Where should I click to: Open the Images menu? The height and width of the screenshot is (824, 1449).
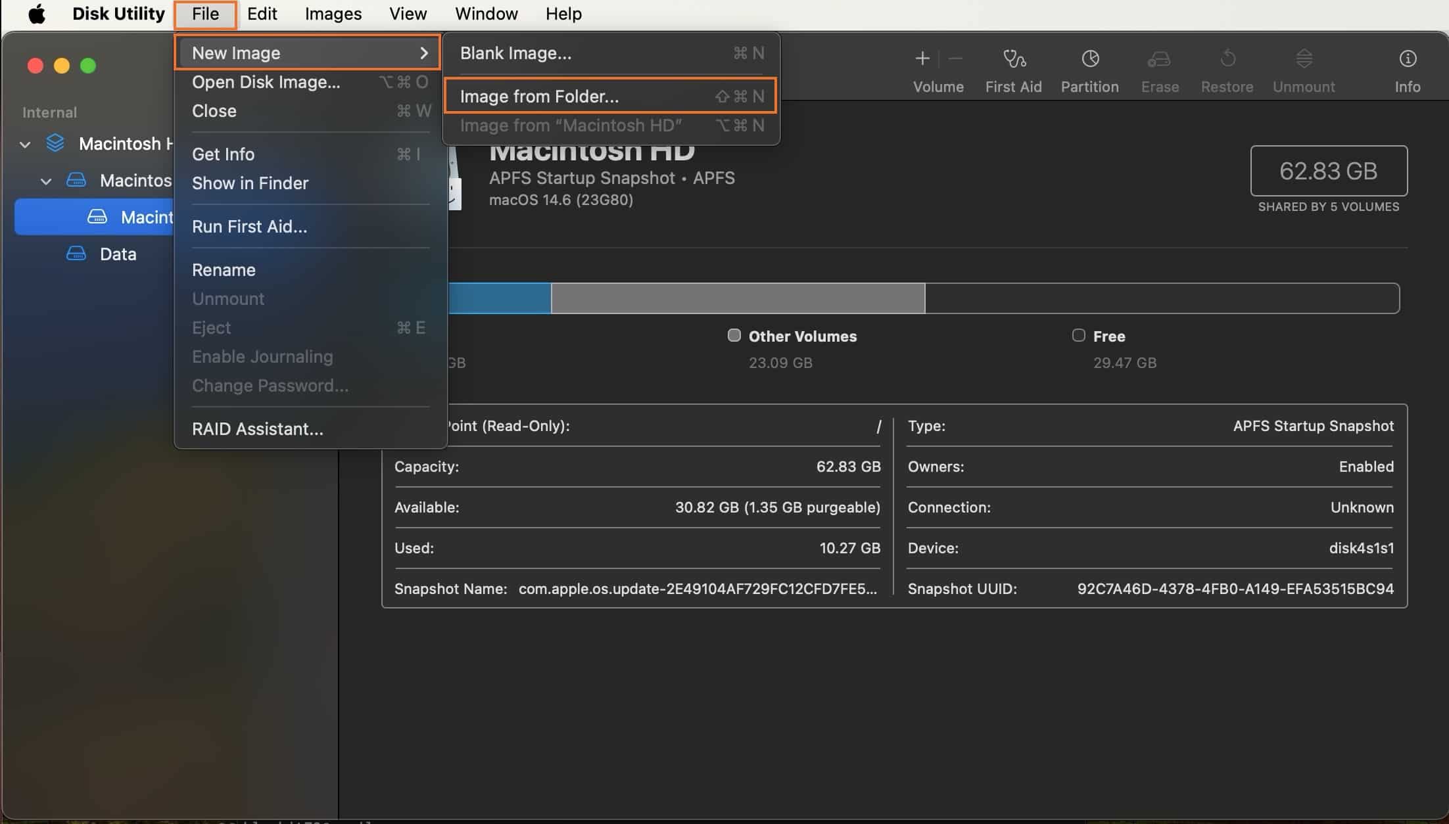point(333,14)
